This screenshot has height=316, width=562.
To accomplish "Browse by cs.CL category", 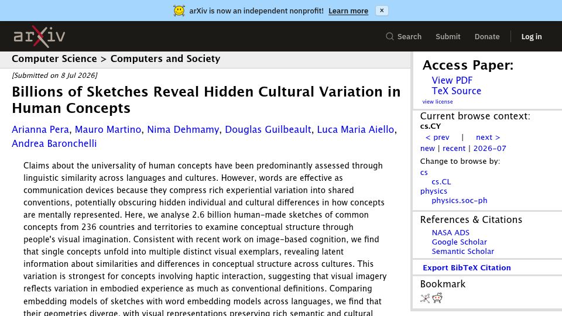I will [x=441, y=181].
